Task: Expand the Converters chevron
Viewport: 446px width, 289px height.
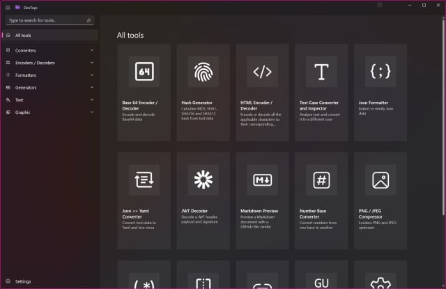Action: pyautogui.click(x=92, y=50)
